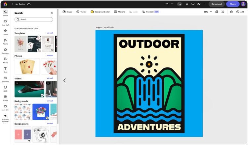Open the Elements panel
The width and height of the screenshot is (248, 145).
[x=5, y=79]
